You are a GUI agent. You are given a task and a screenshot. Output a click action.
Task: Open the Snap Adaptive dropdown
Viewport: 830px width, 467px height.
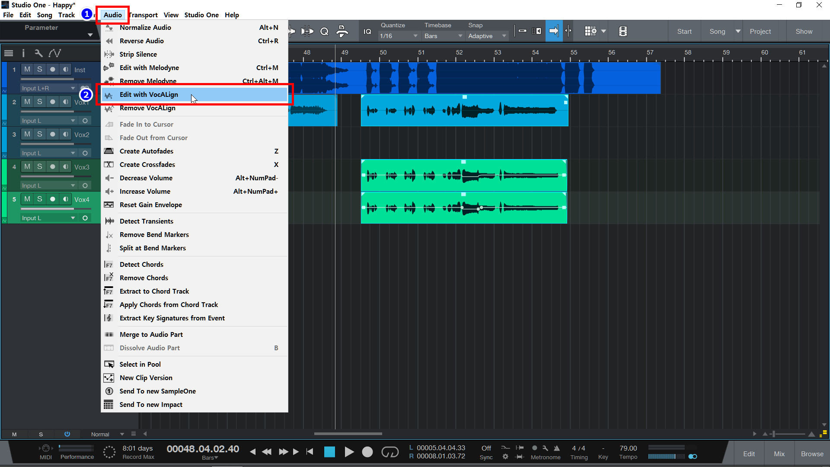(x=487, y=36)
